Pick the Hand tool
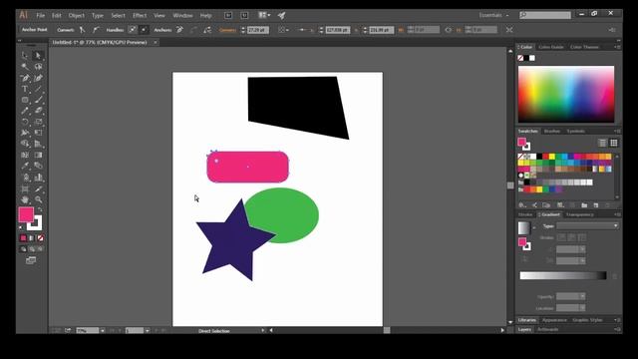Viewport: 638px width, 359px height. [x=25, y=199]
